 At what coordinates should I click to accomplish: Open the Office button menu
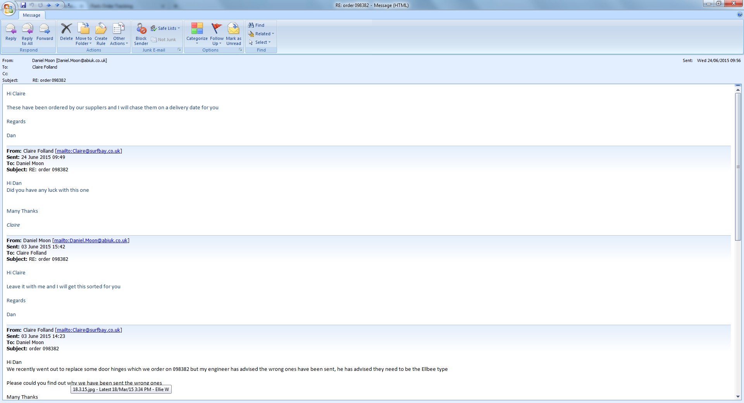coord(9,8)
